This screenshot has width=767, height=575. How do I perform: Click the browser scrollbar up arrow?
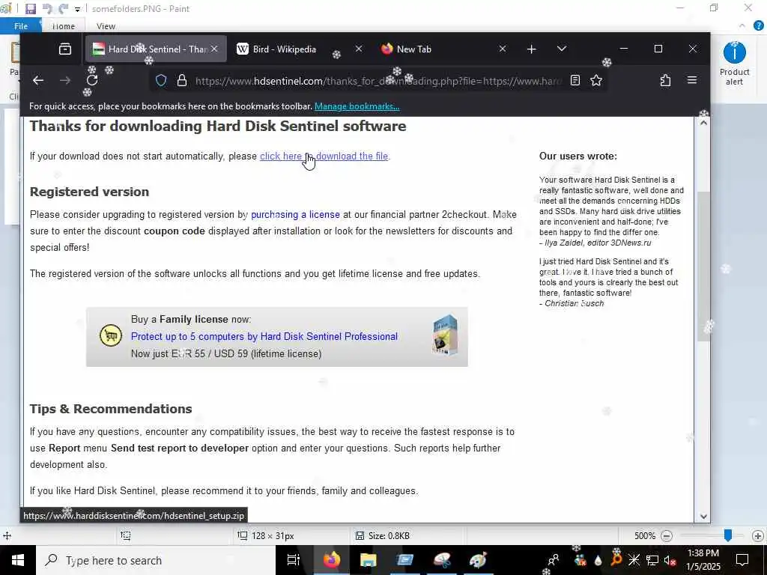coord(703,124)
